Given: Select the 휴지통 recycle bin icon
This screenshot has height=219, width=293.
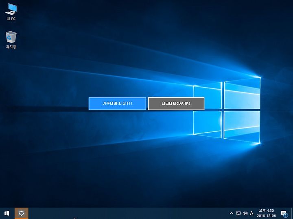Looking at the screenshot, I should [x=11, y=40].
